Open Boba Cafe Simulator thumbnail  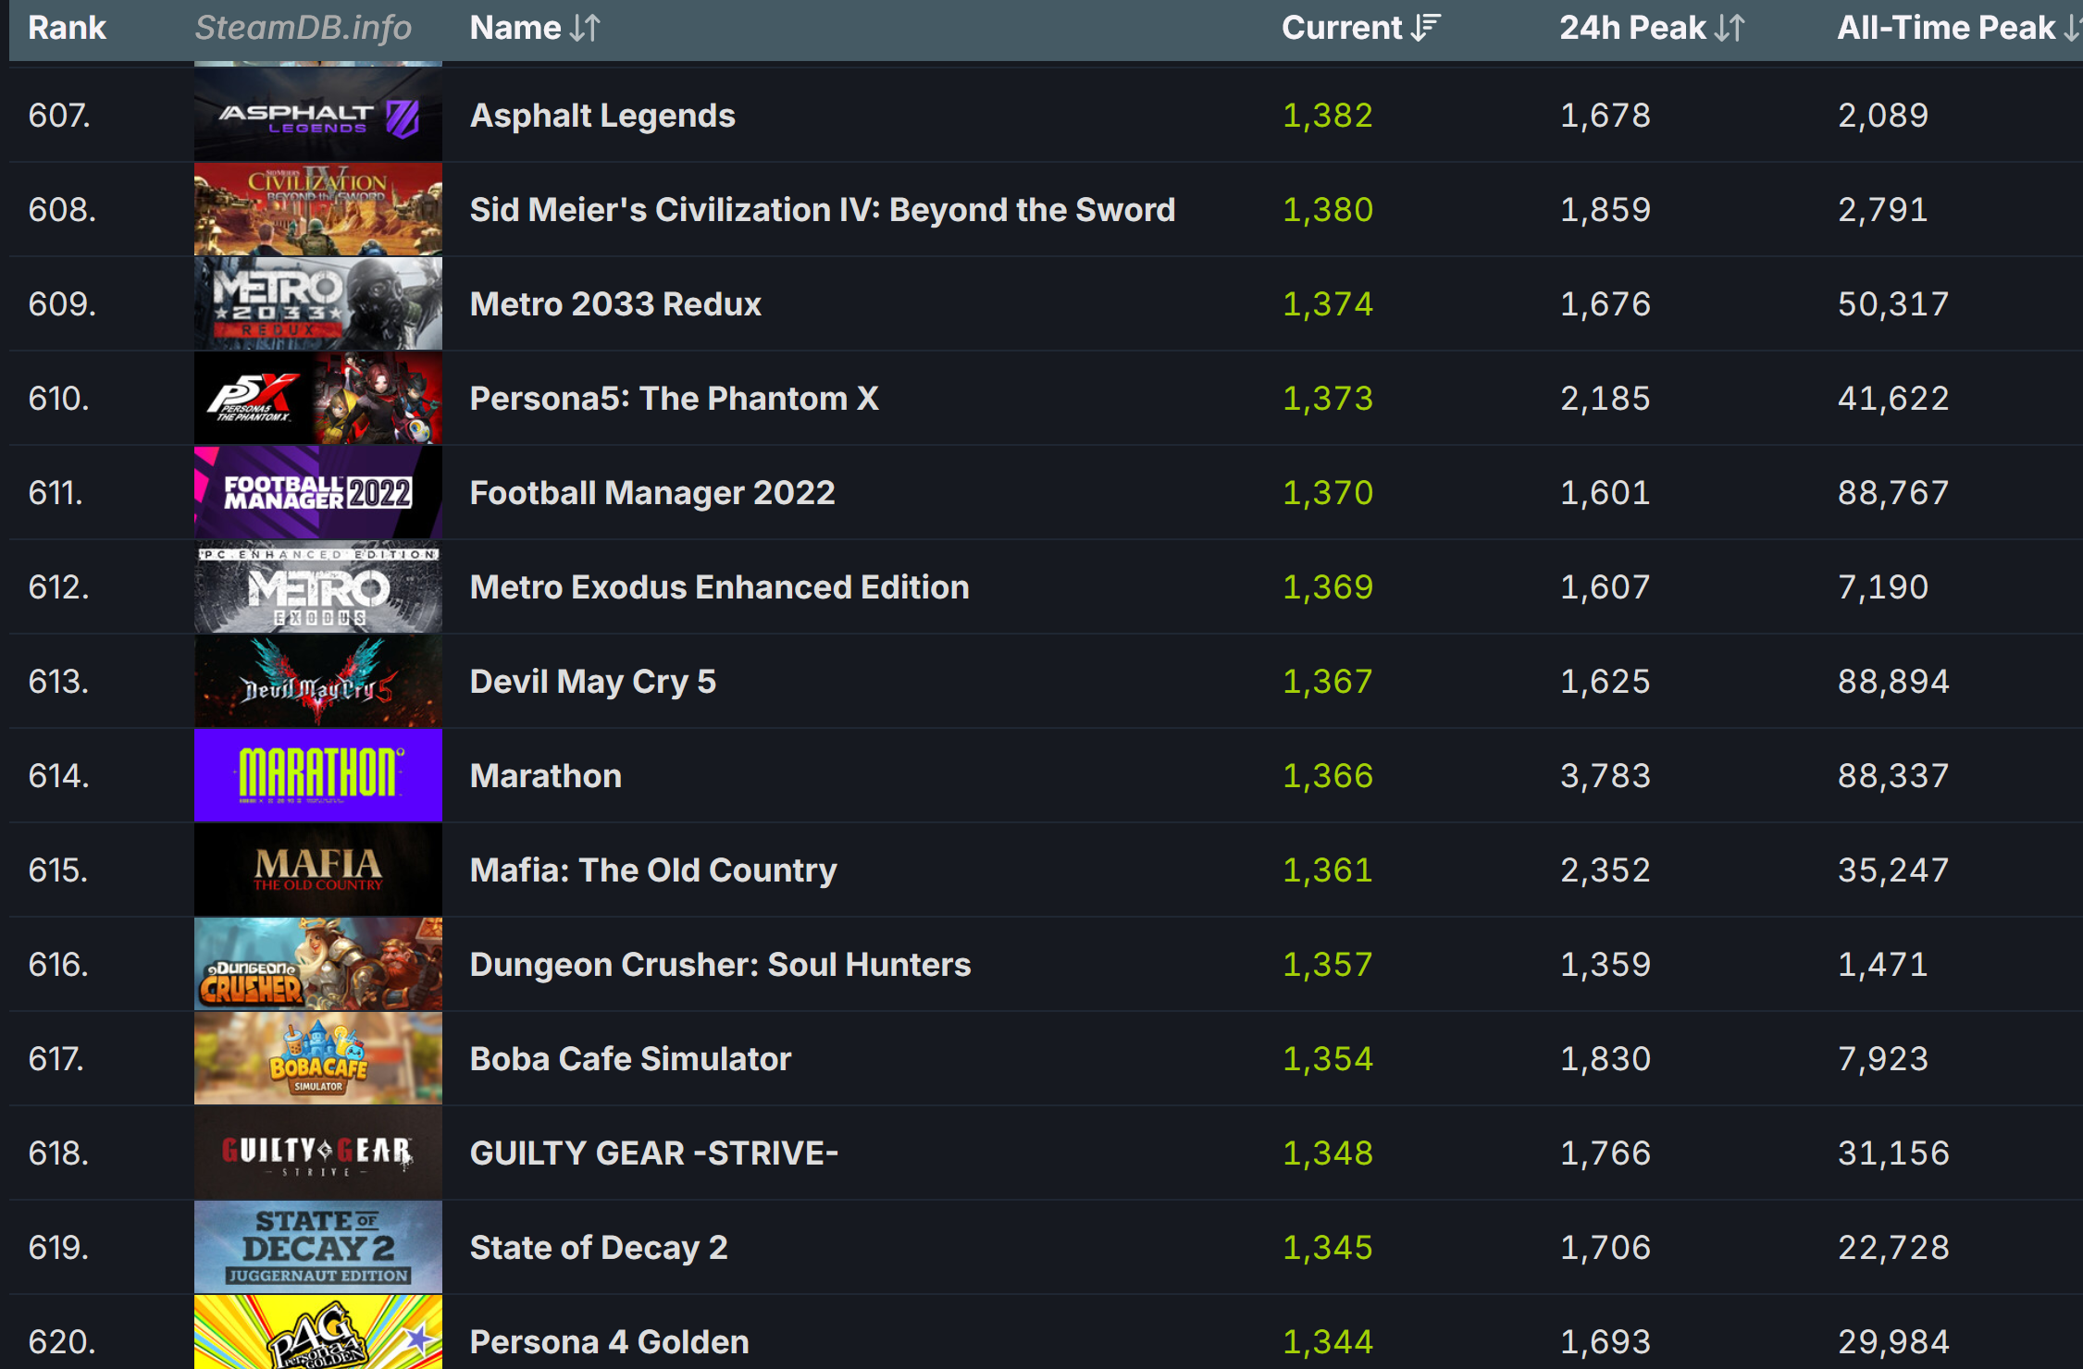click(x=318, y=1059)
